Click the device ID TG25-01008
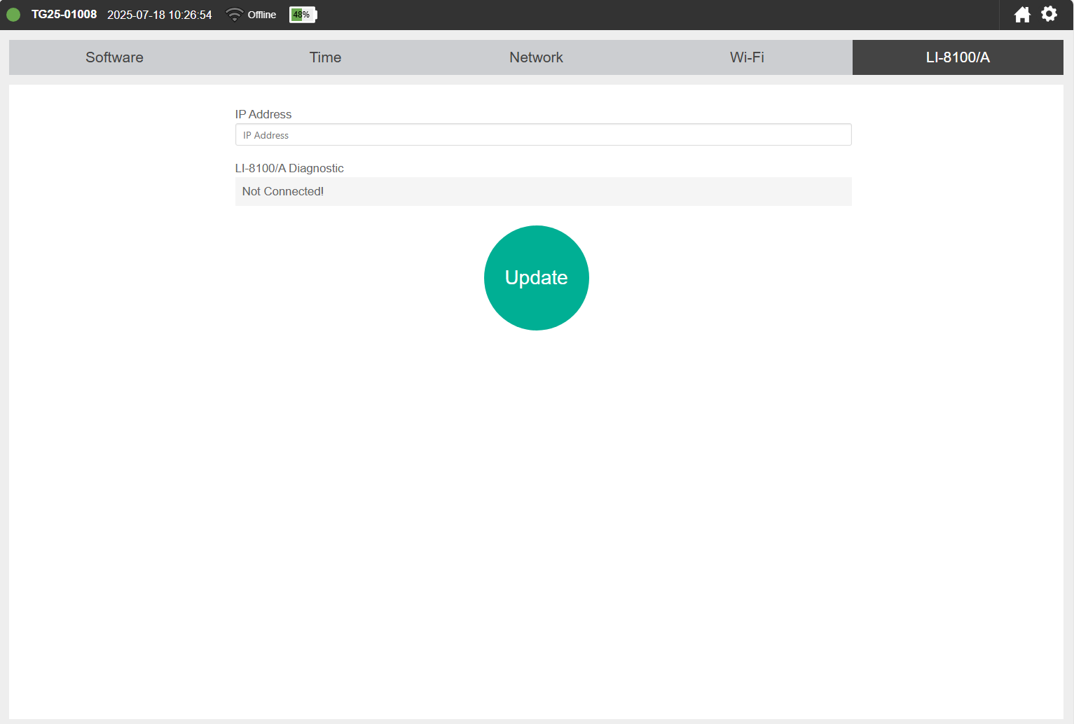This screenshot has width=1074, height=724. (64, 15)
